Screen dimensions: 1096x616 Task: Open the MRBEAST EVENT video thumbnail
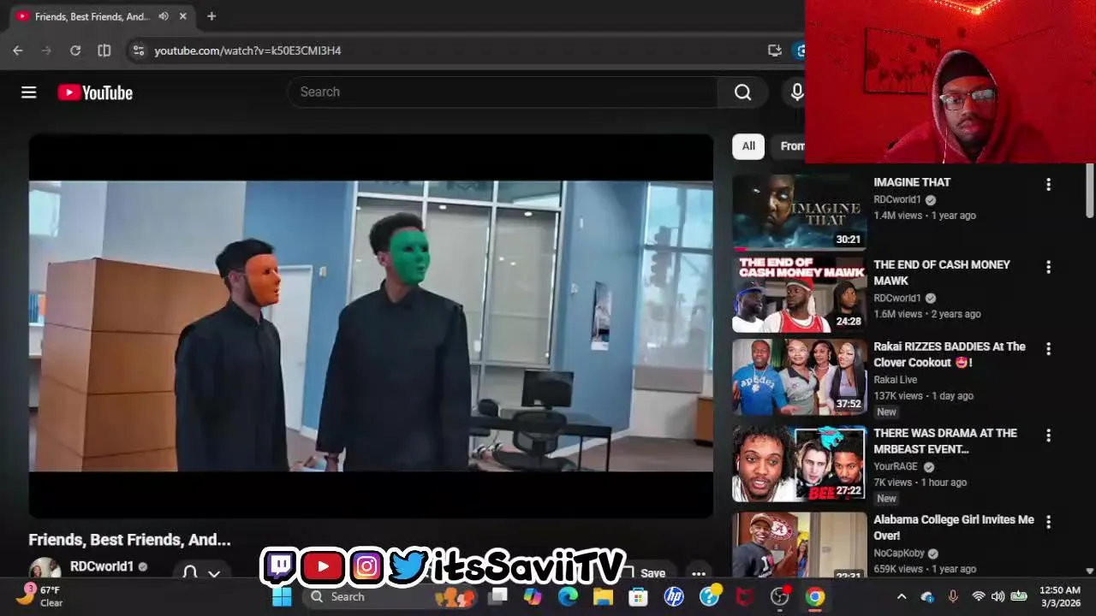coord(799,463)
